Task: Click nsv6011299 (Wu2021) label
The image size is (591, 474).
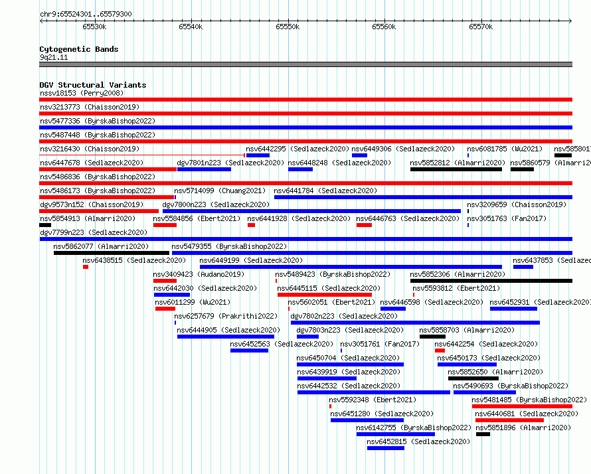Action: [x=193, y=302]
